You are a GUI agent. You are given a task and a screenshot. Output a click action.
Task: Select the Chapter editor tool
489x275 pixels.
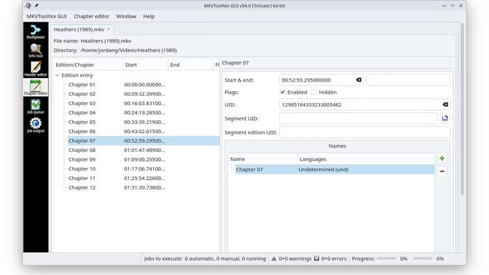36,87
